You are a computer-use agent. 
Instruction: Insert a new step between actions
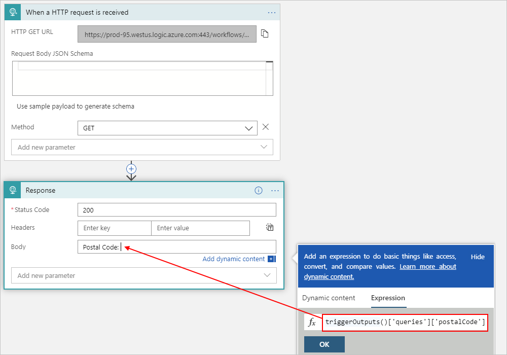click(131, 169)
